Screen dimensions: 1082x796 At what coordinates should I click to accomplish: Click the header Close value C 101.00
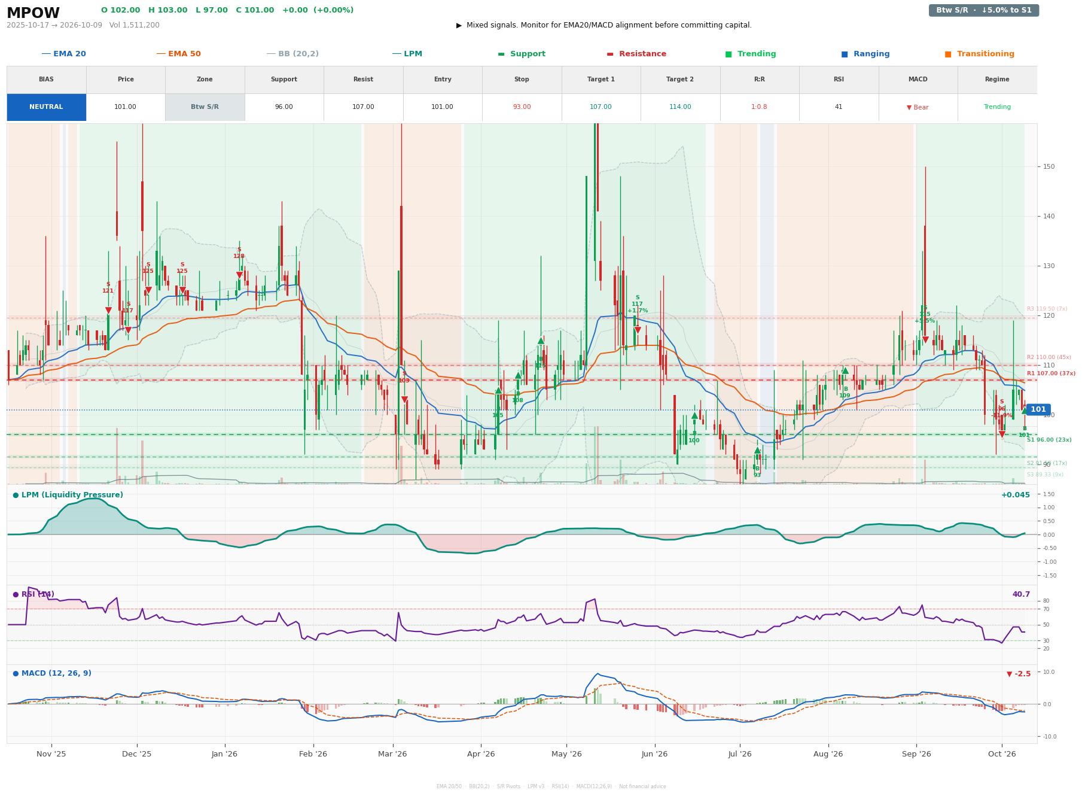tap(255, 10)
